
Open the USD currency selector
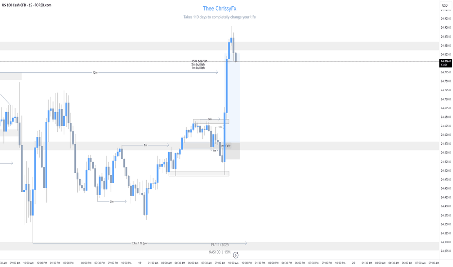pos(444,6)
